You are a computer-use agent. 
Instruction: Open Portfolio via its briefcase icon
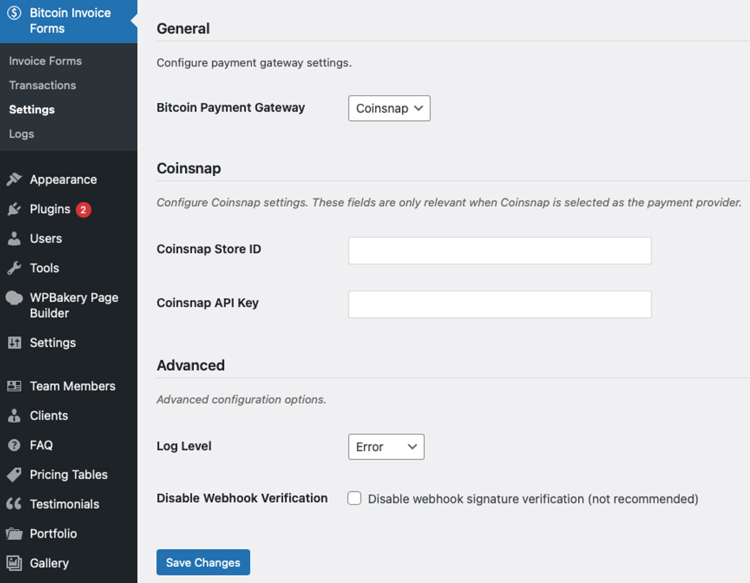click(15, 533)
